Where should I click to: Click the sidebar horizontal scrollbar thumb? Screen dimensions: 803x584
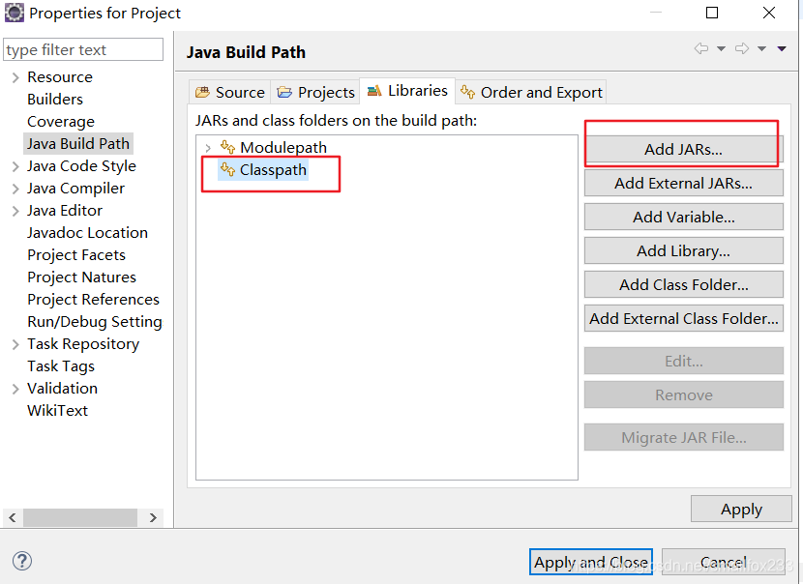pyautogui.click(x=80, y=517)
